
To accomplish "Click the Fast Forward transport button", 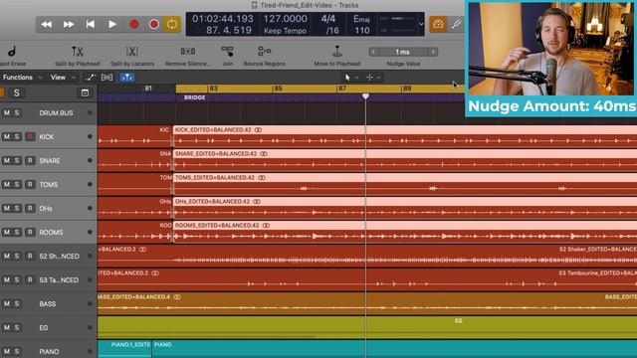I will pyautogui.click(x=69, y=24).
